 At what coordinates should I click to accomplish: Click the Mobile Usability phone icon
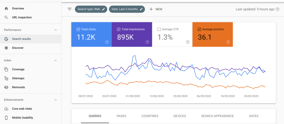pyautogui.click(x=6, y=118)
